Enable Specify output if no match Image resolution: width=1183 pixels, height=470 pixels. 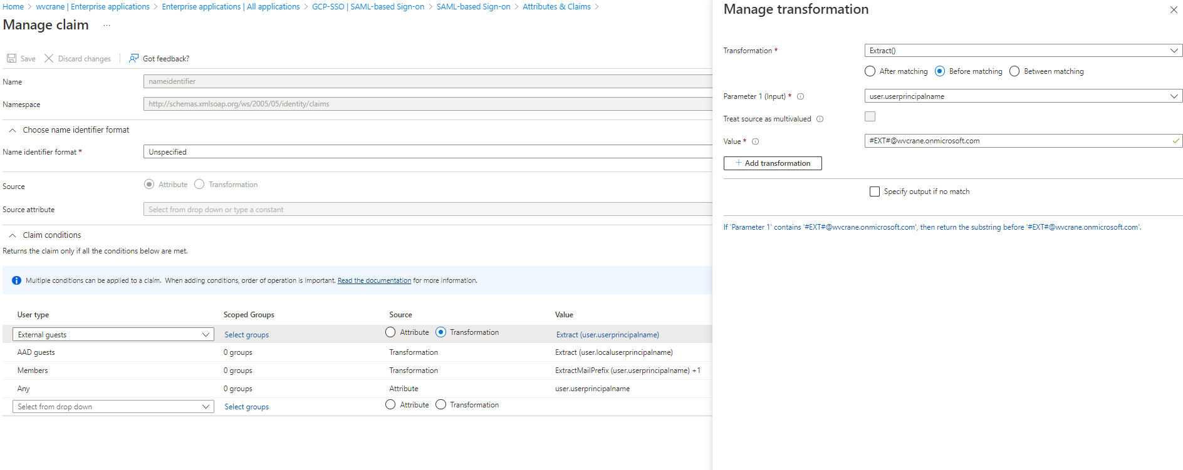coord(875,192)
